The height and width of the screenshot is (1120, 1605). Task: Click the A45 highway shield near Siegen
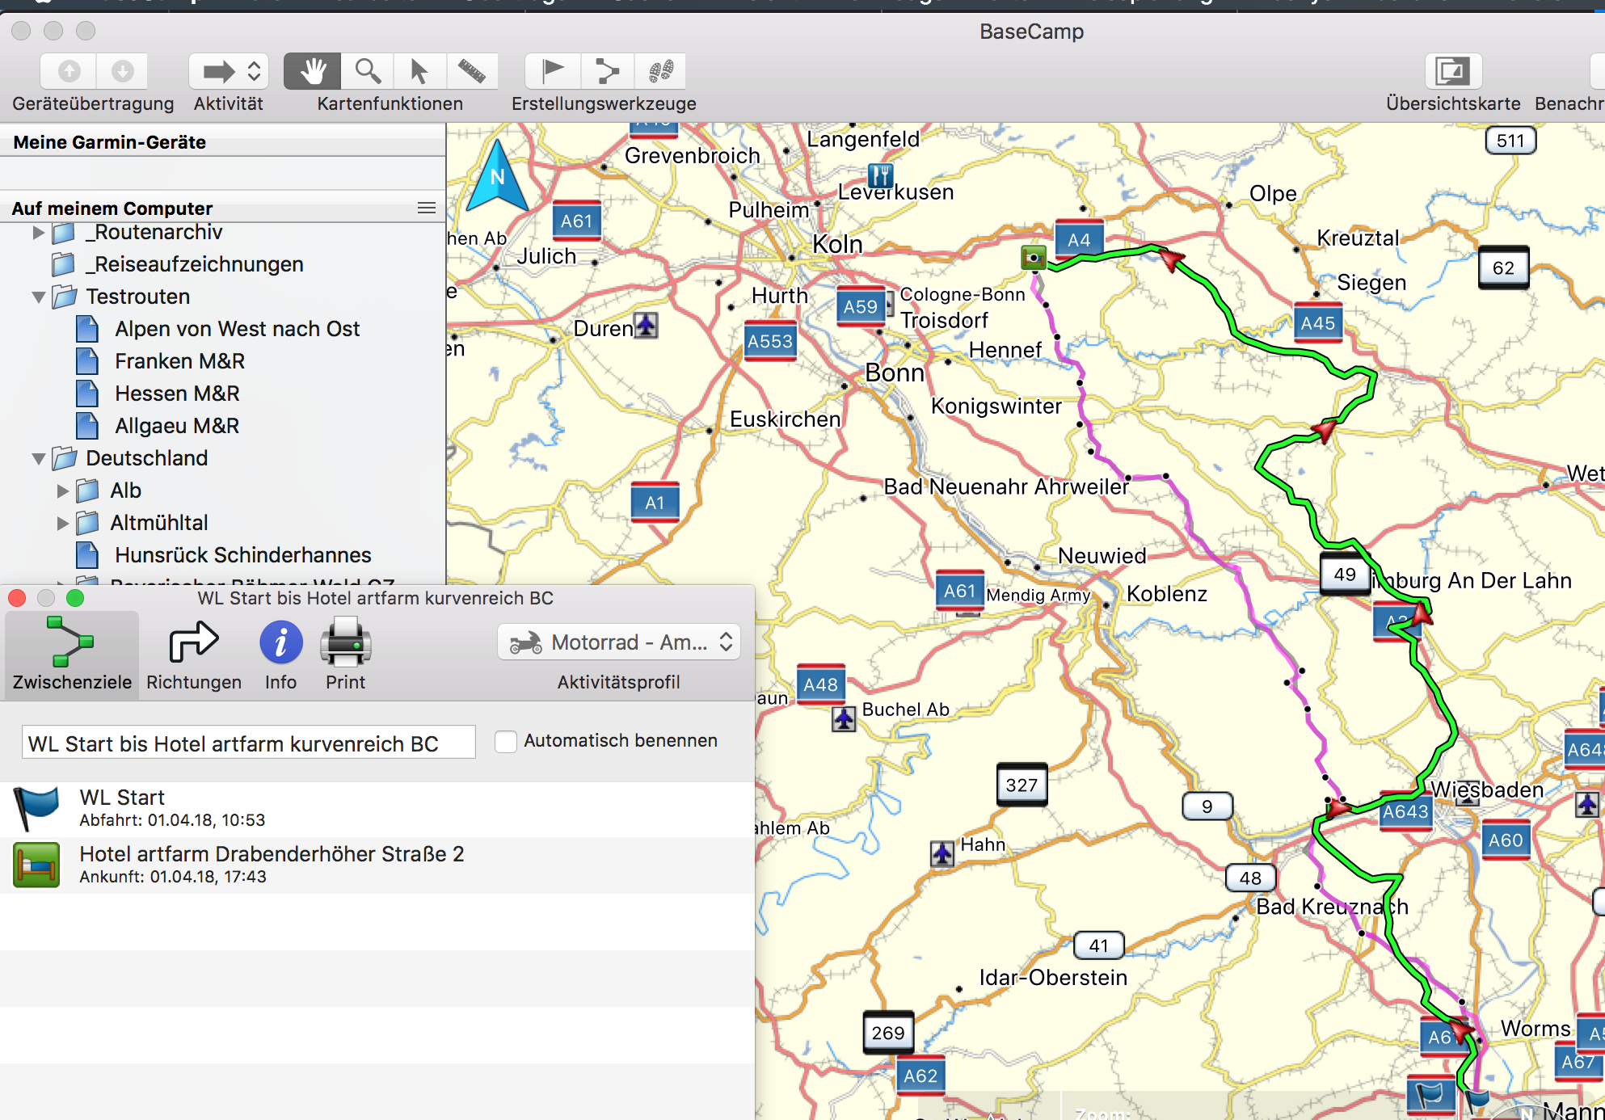click(x=1318, y=323)
